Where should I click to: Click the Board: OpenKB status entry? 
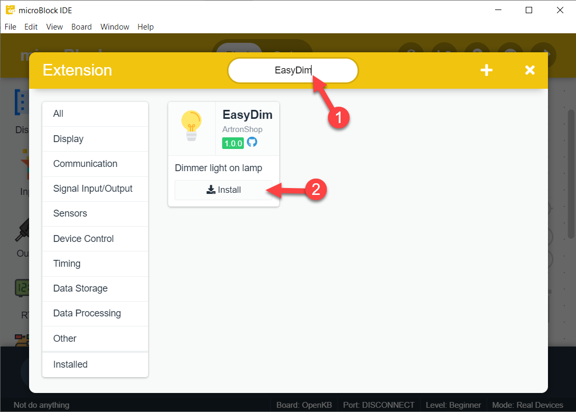pyautogui.click(x=304, y=405)
